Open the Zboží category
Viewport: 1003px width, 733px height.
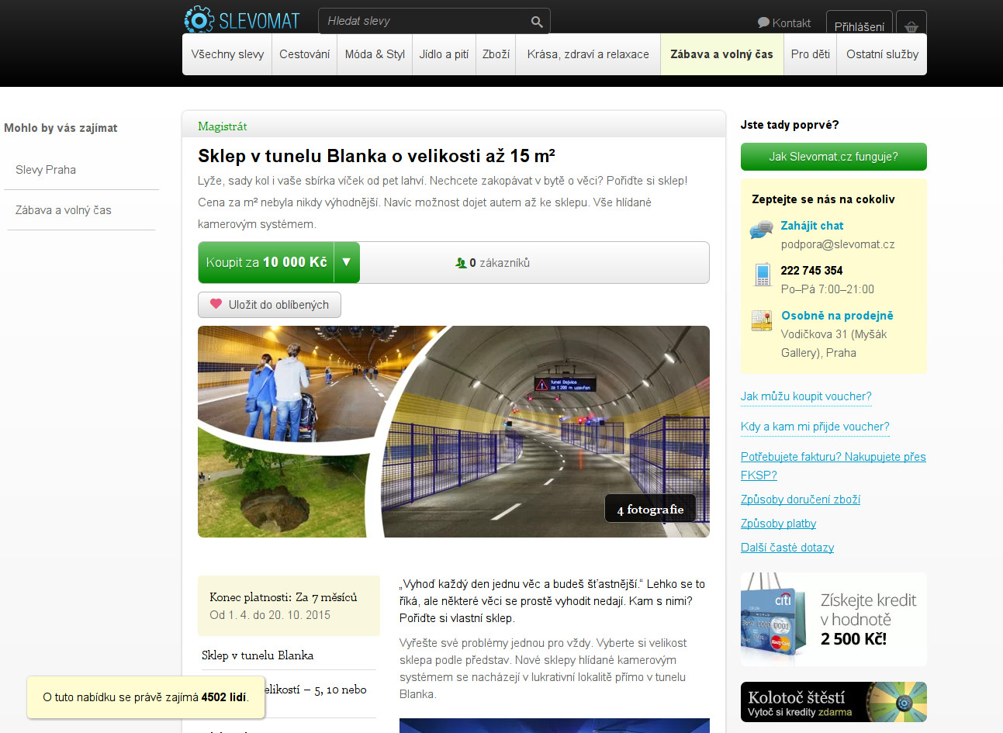tap(496, 54)
